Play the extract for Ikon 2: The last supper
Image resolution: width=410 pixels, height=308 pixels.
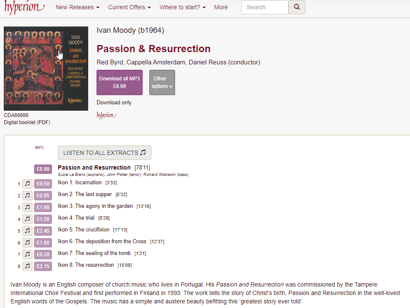[27, 196]
